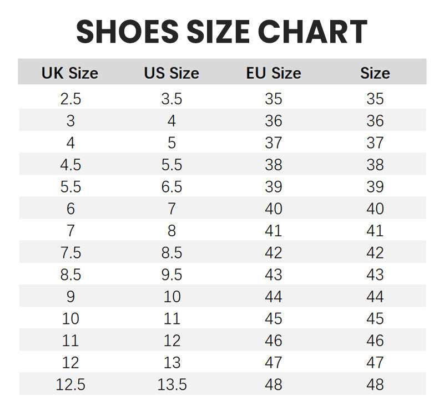Select 46 in the rightmost Size column

375,341
